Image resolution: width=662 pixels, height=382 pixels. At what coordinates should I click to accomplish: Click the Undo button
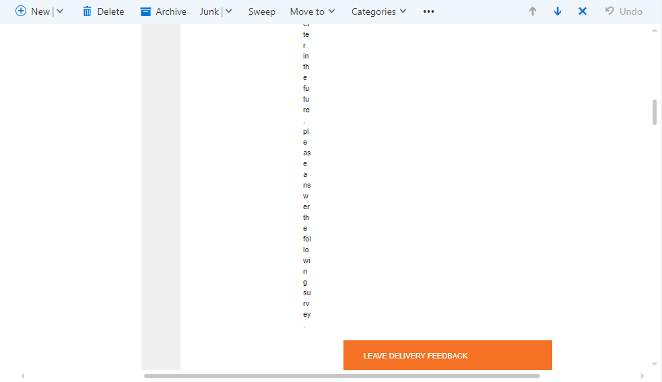[623, 11]
